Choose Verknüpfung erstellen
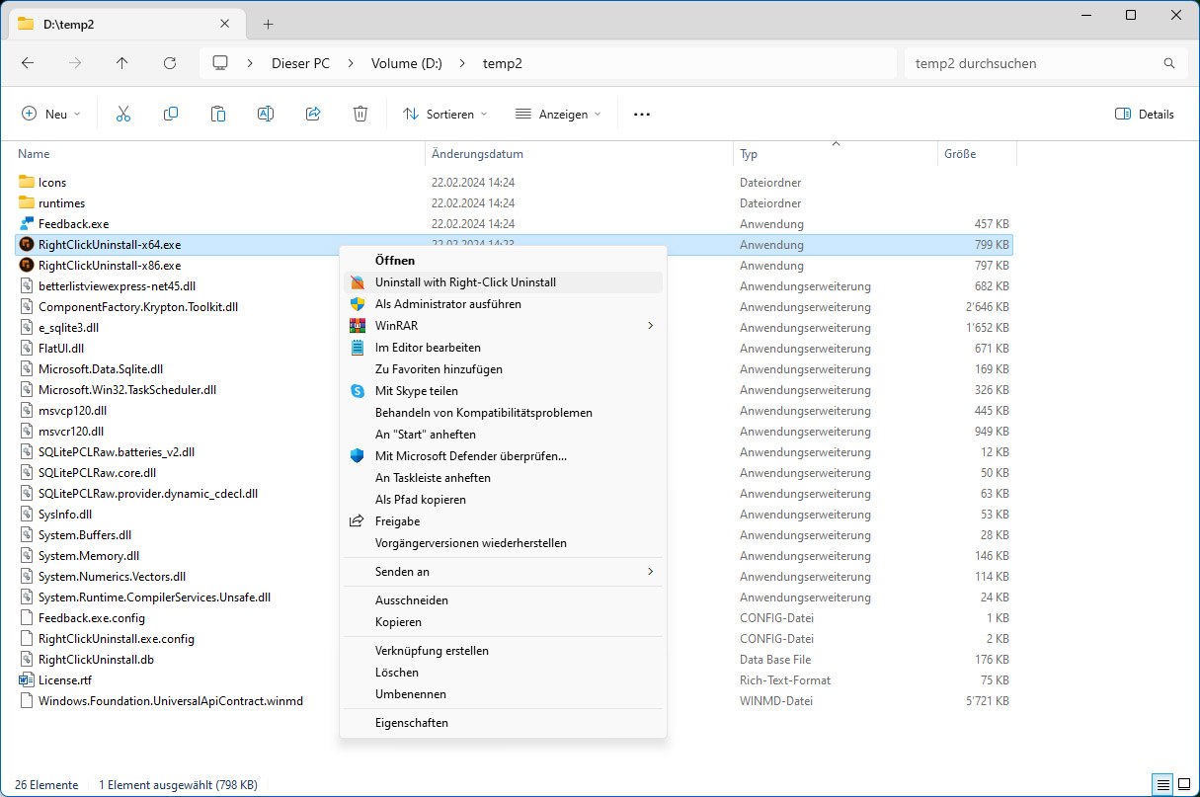Viewport: 1200px width, 797px height. click(503, 651)
